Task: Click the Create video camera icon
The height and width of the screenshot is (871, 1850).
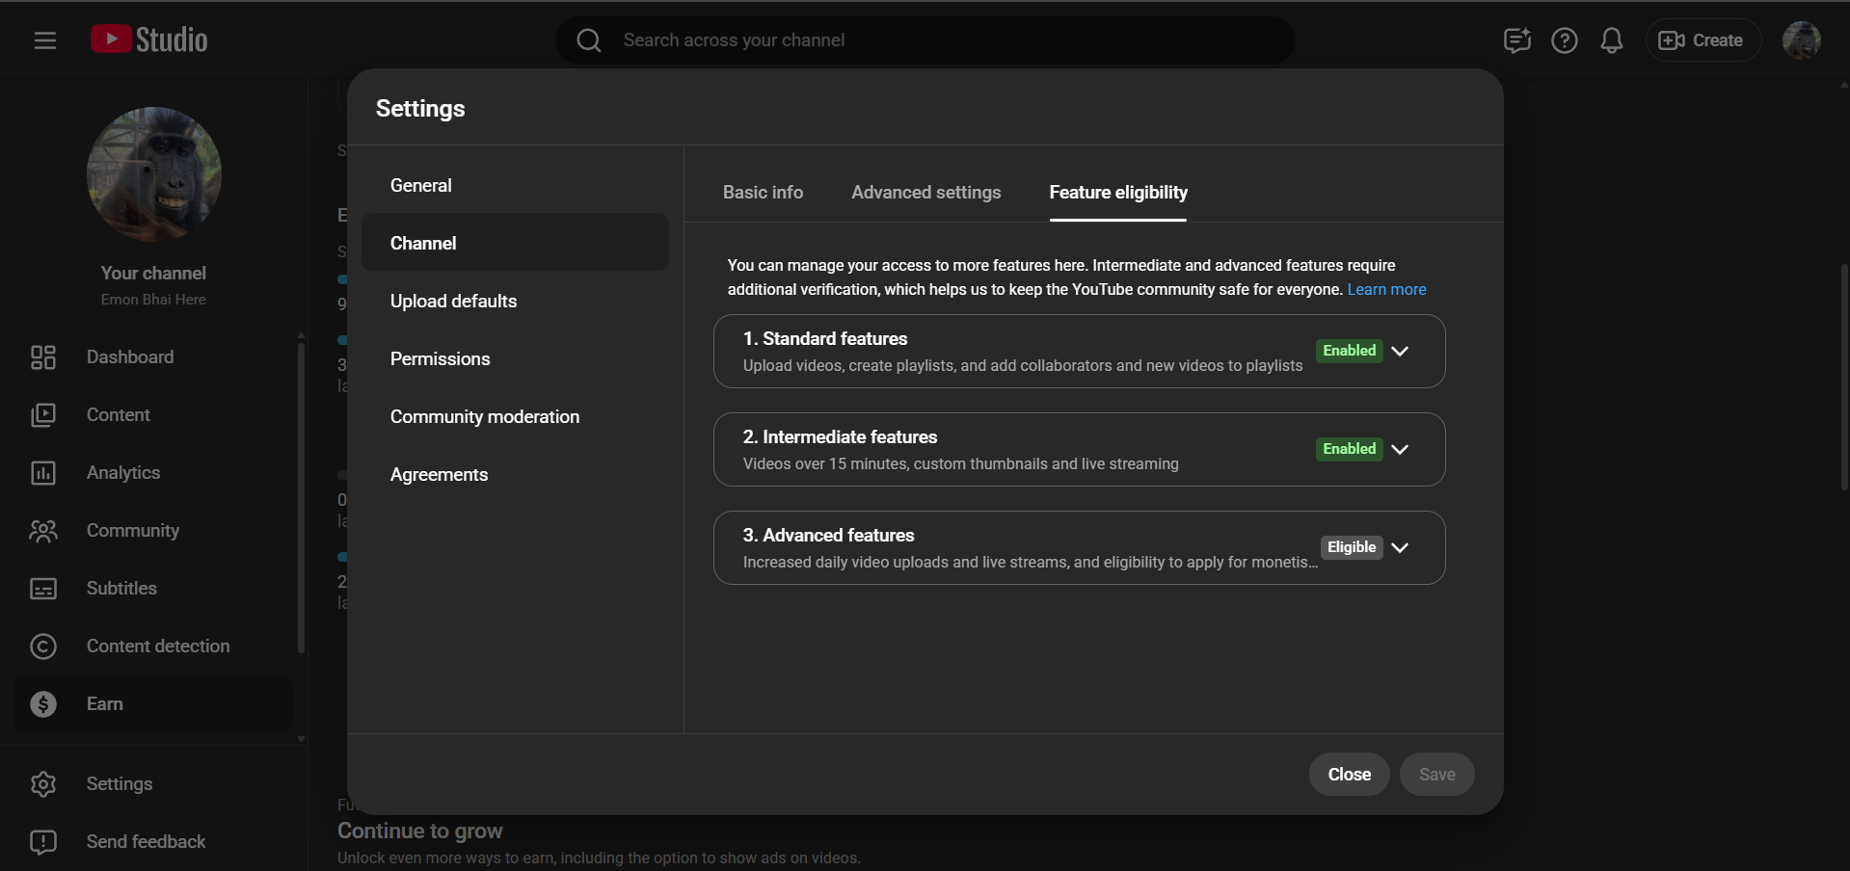Action: [x=1671, y=40]
